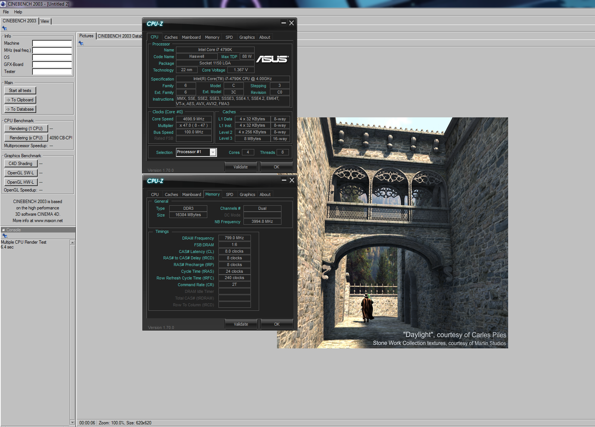
Task: Click the GFX-Board input field
Action: tap(52, 64)
